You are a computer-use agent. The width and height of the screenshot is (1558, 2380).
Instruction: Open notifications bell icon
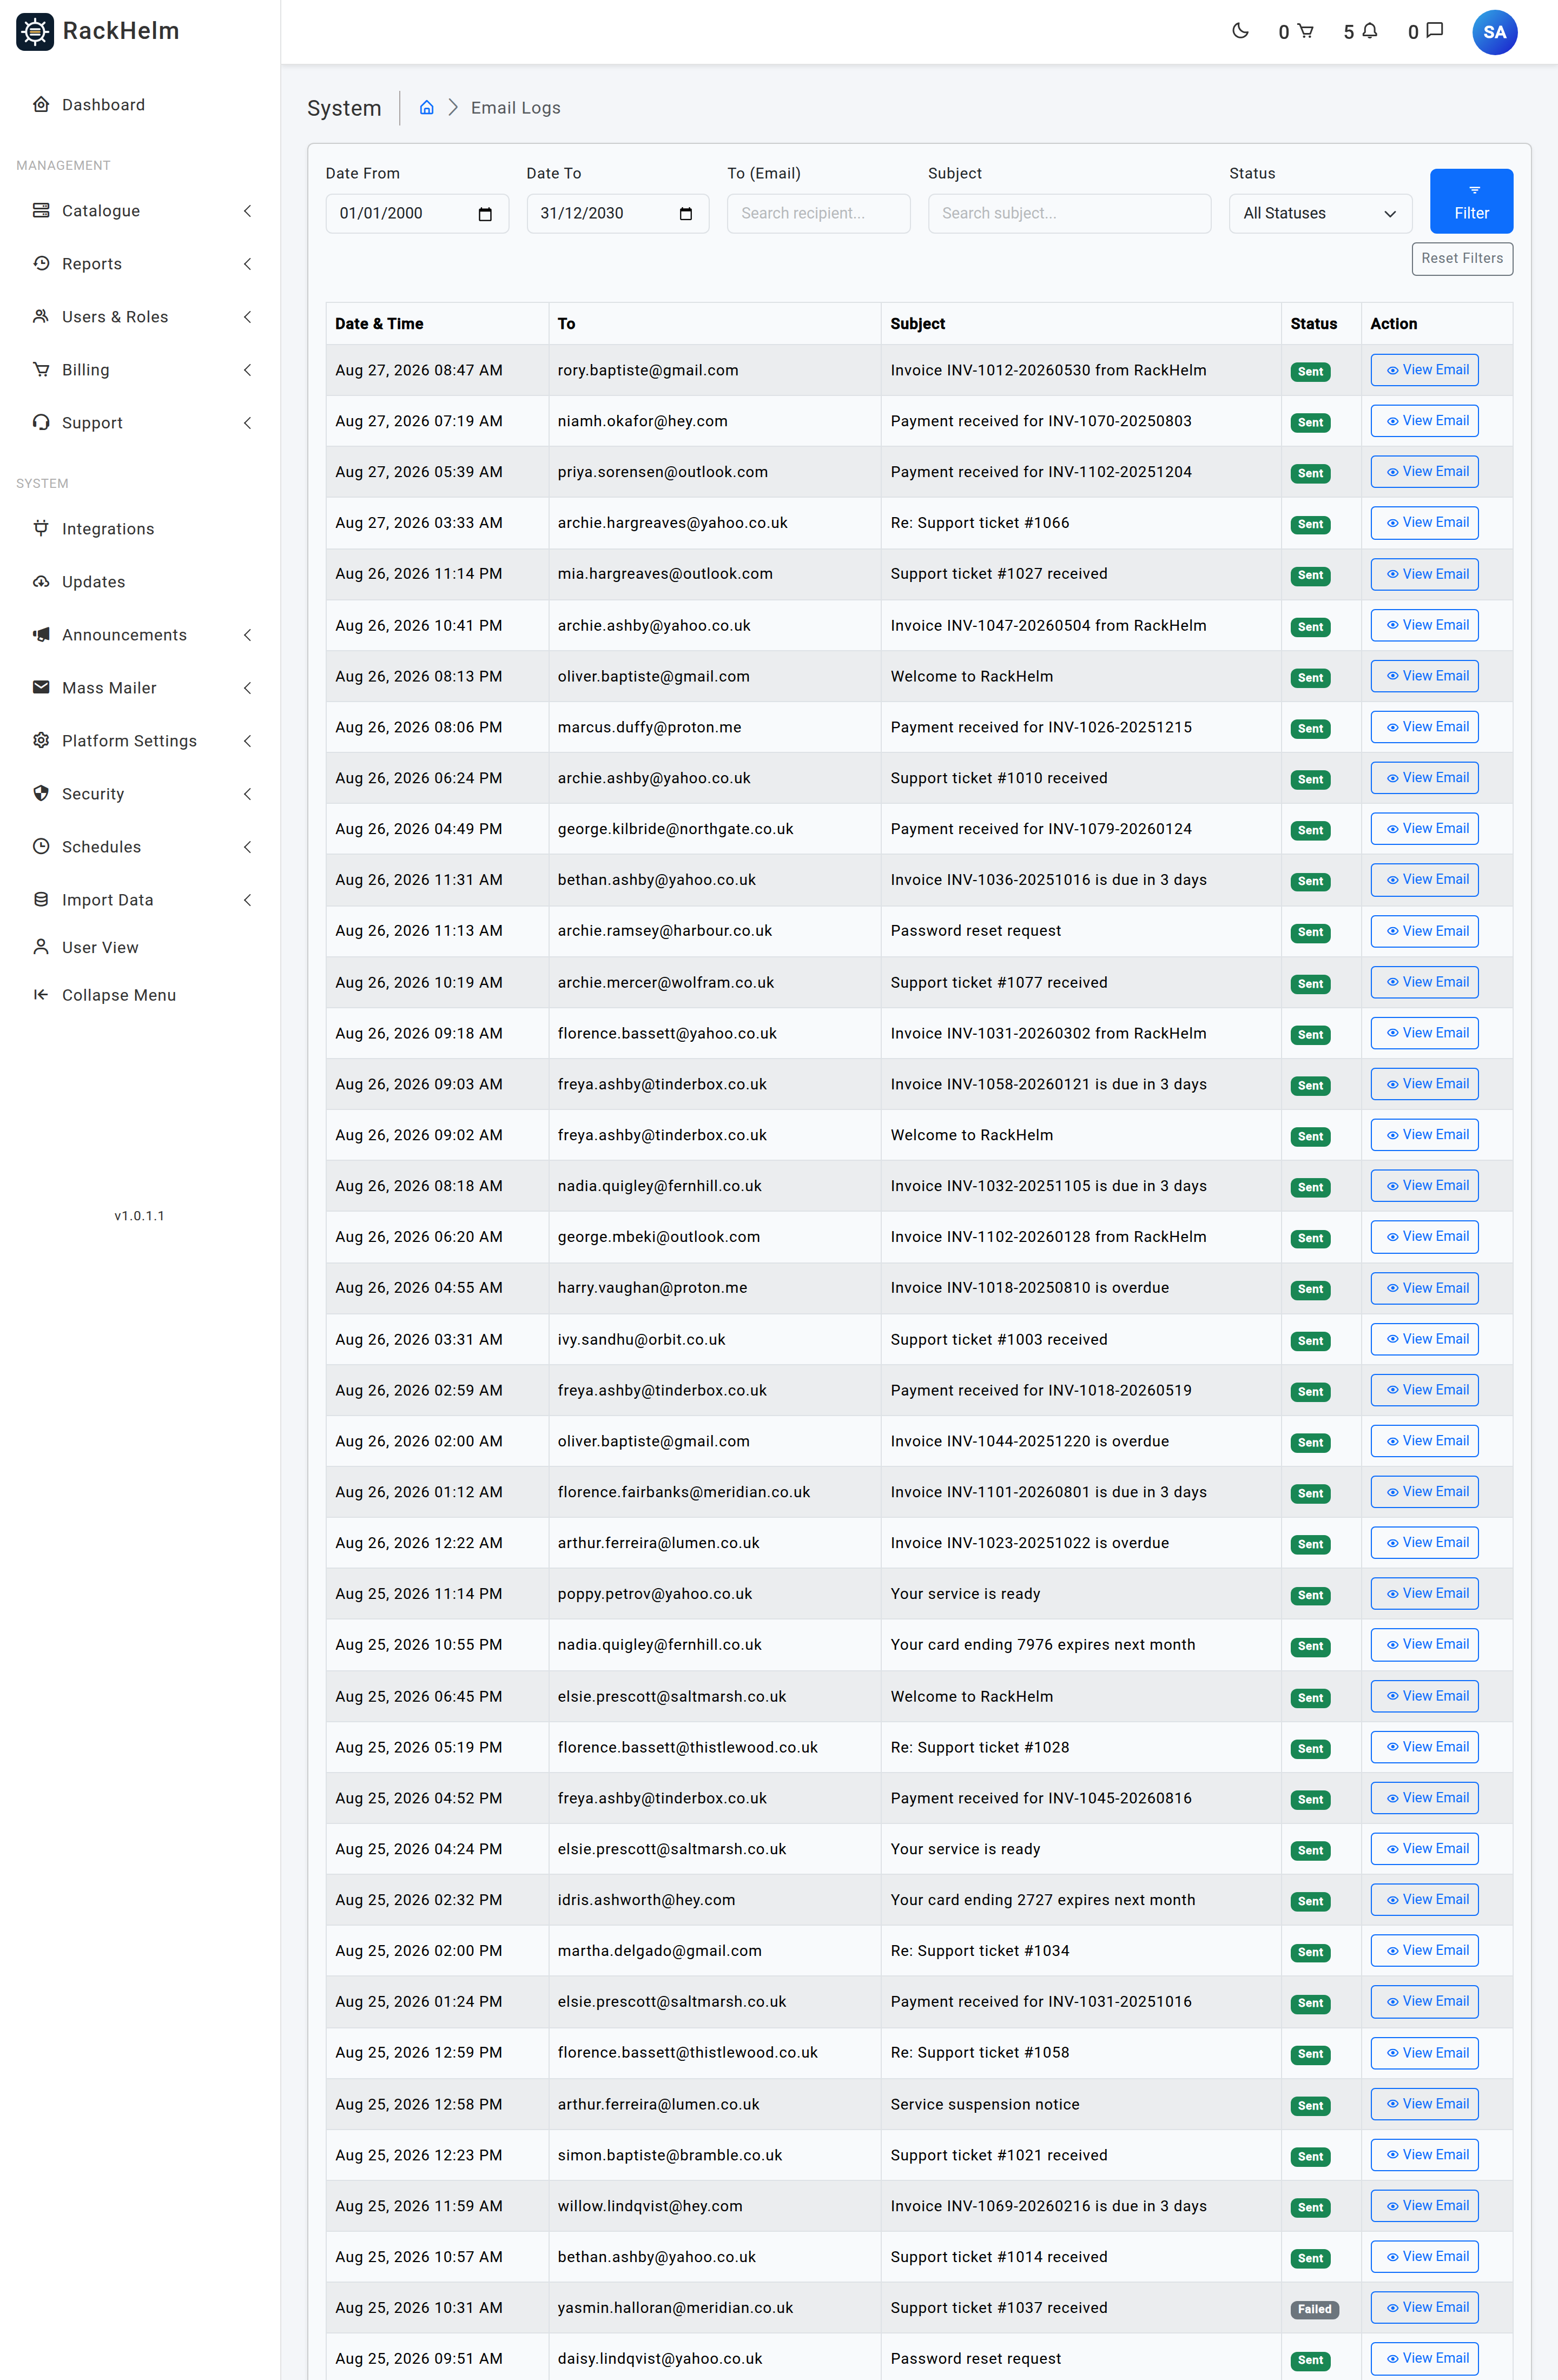[x=1370, y=31]
